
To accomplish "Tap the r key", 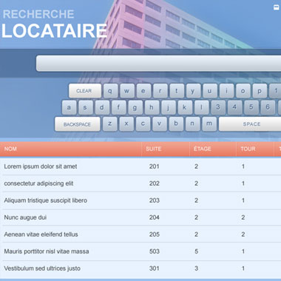I will (x=160, y=91).
